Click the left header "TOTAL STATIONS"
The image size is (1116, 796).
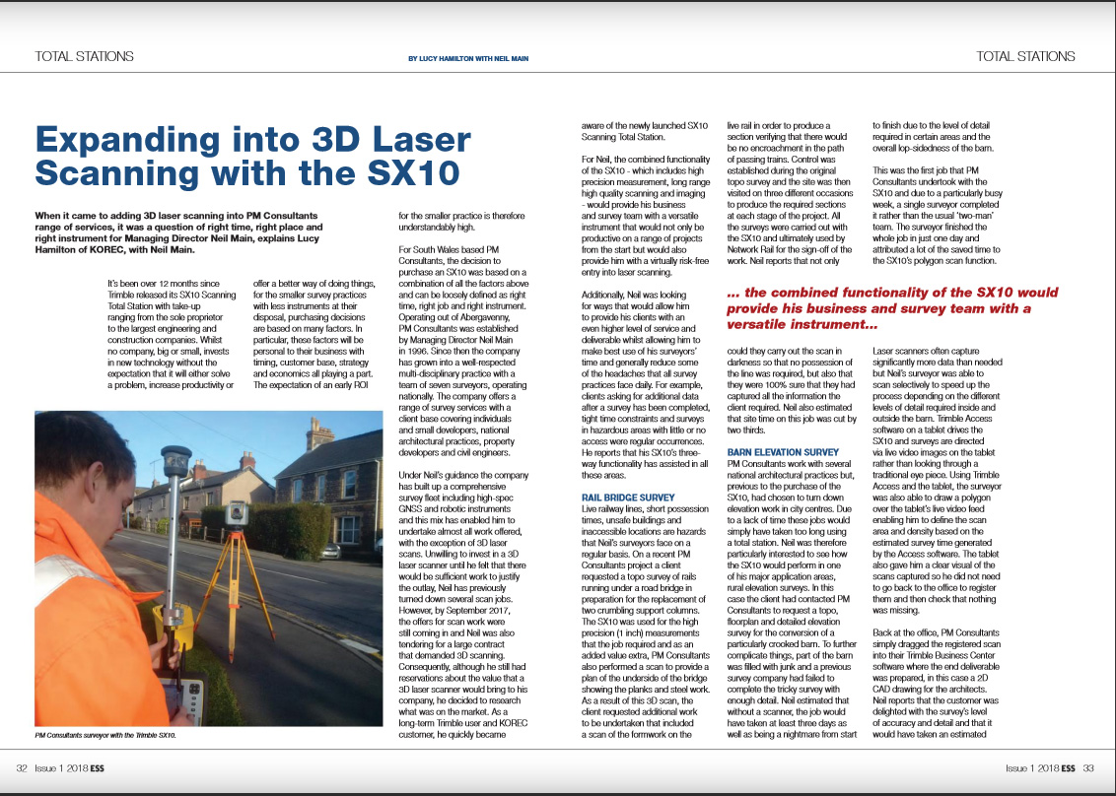pos(84,56)
